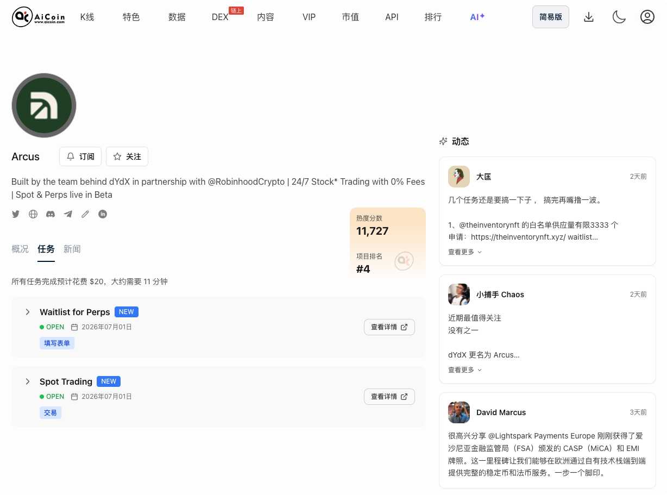Open the 特色 menu

tap(131, 17)
